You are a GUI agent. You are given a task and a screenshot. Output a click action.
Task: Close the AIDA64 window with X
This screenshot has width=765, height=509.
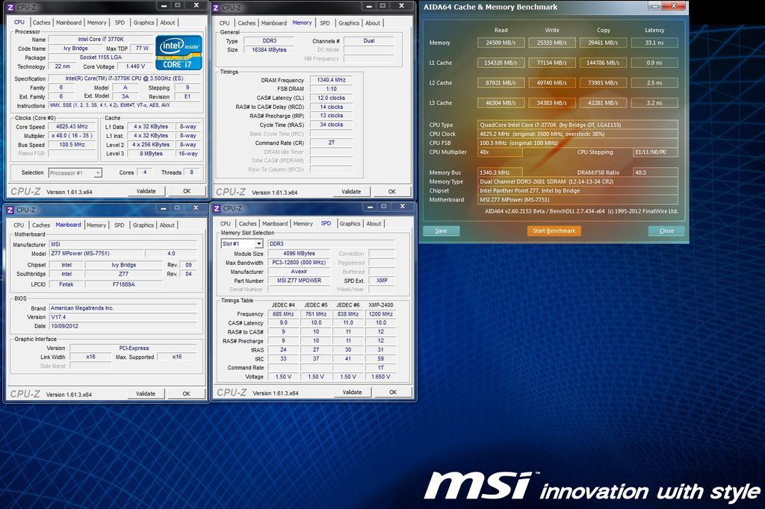point(675,6)
